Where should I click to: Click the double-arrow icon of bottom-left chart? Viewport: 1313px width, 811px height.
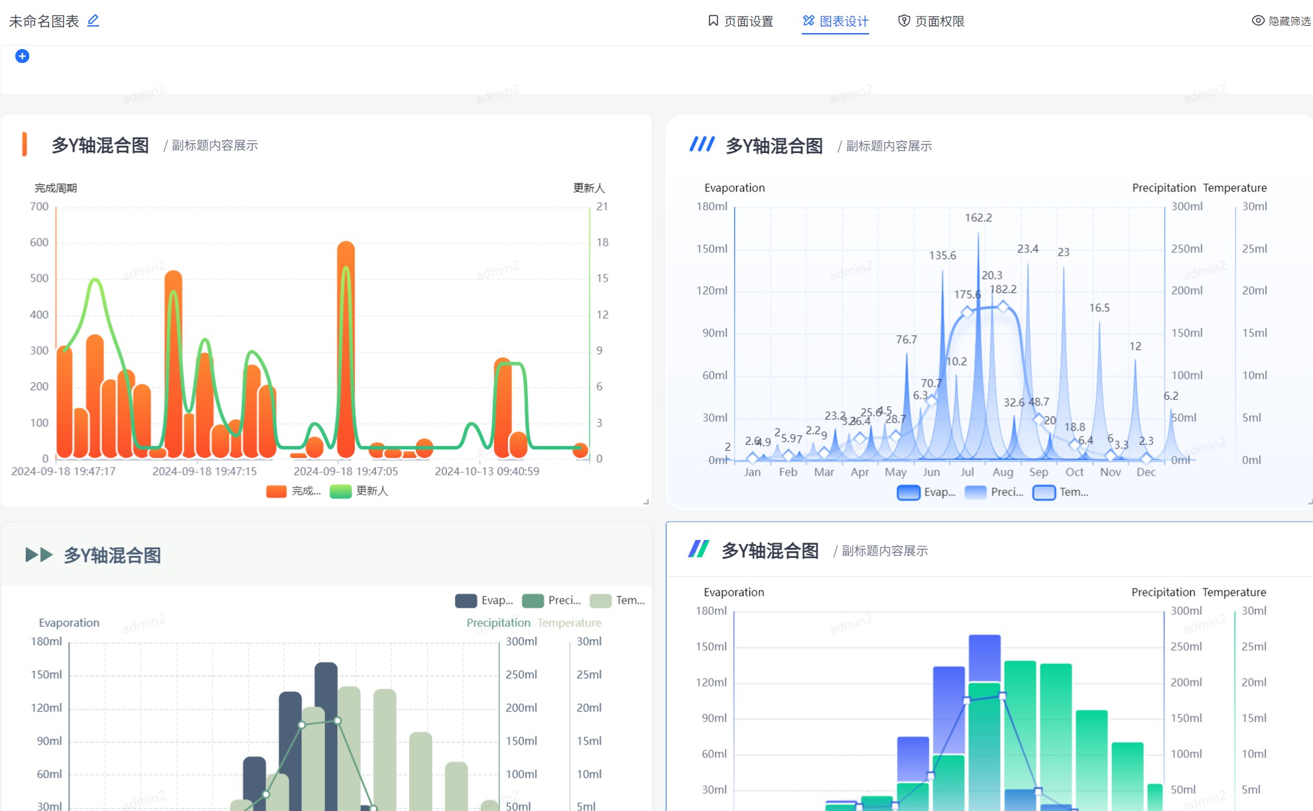click(39, 555)
